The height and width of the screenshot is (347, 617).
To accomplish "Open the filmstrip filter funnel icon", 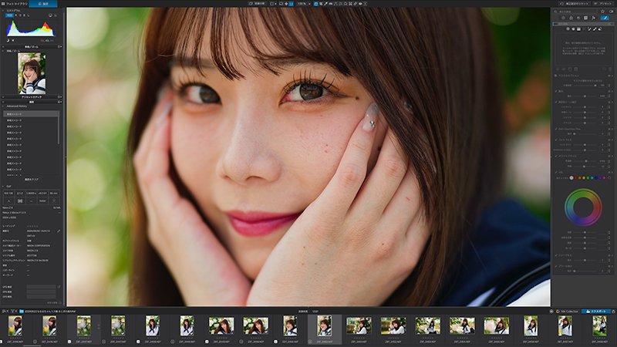I will click(12, 312).
